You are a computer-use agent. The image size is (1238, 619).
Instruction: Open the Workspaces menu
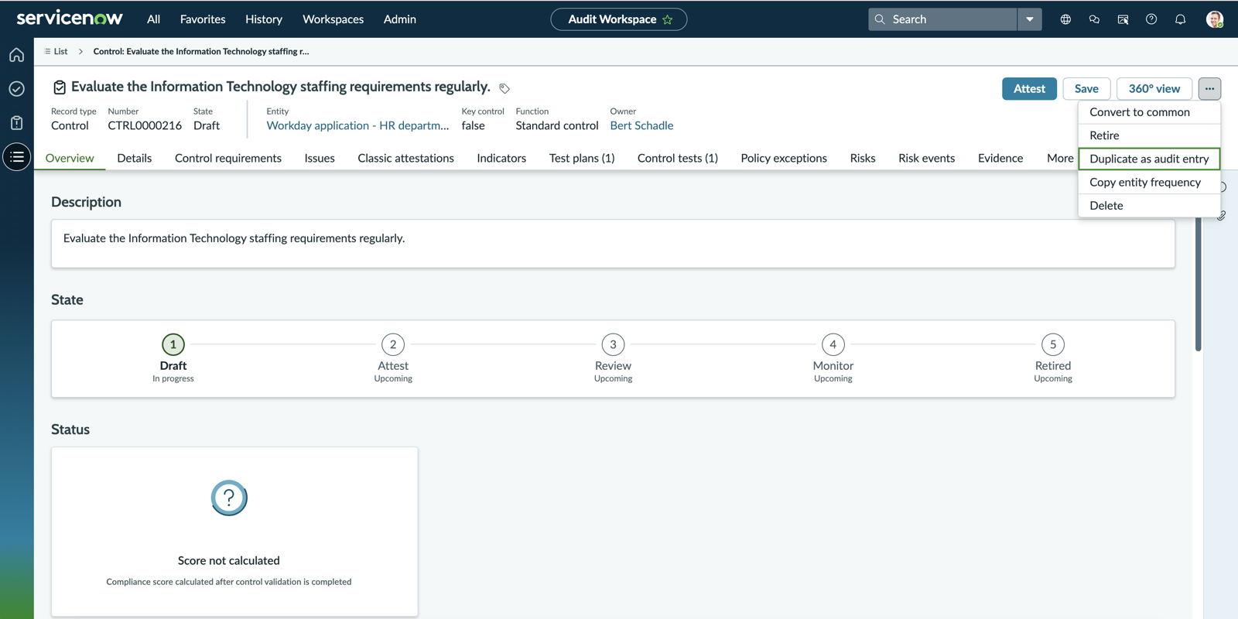point(333,19)
